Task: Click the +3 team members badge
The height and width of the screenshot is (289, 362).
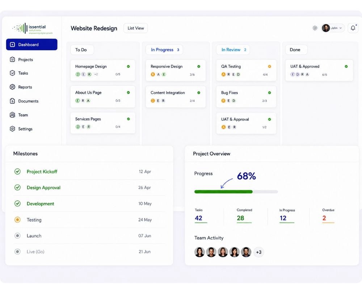Action: [258, 252]
